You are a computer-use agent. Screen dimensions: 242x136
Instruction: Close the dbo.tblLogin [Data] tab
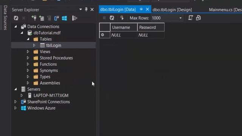tap(147, 9)
